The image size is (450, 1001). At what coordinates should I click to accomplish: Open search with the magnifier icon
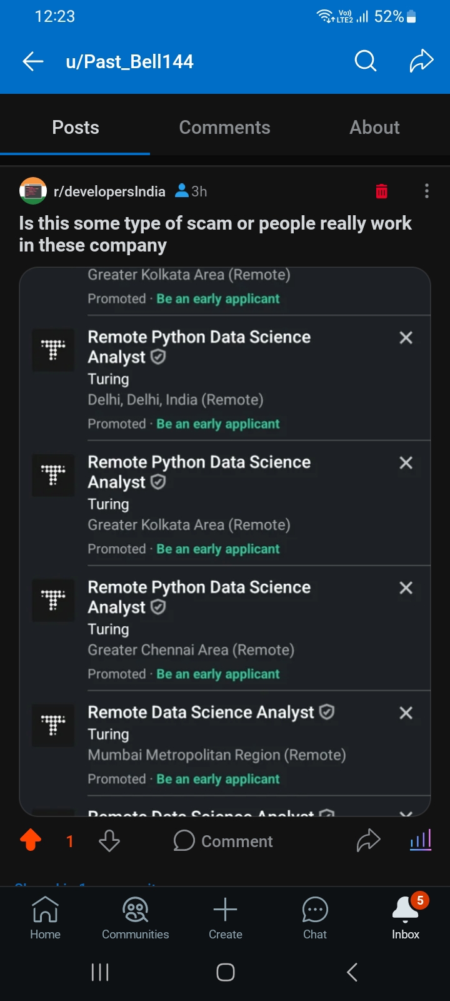coord(366,61)
